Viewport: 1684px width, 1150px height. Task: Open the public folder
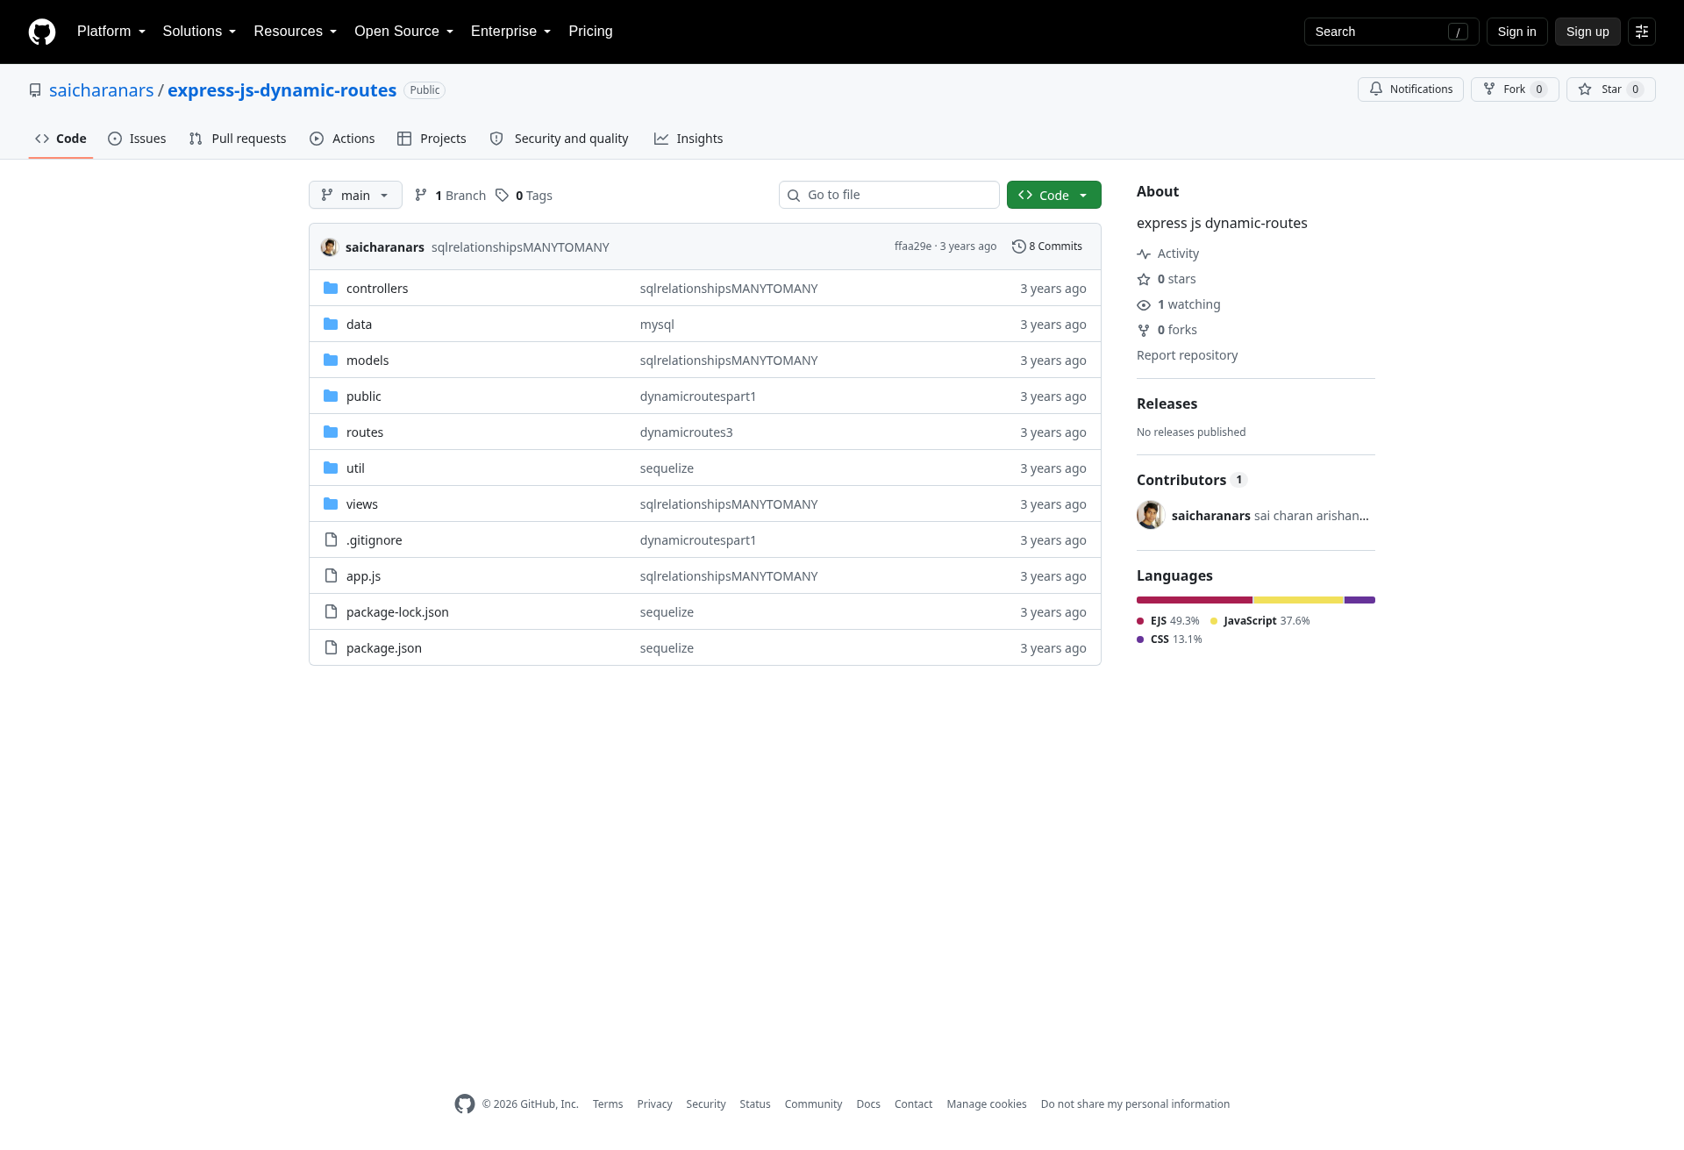pos(364,396)
